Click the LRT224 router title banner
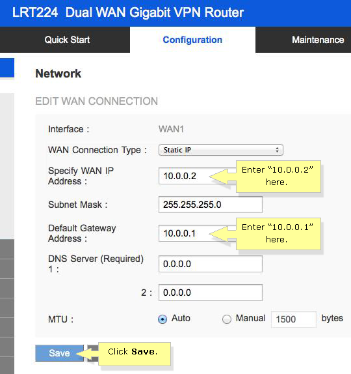Viewport: 351px width, 374px height. (x=128, y=12)
